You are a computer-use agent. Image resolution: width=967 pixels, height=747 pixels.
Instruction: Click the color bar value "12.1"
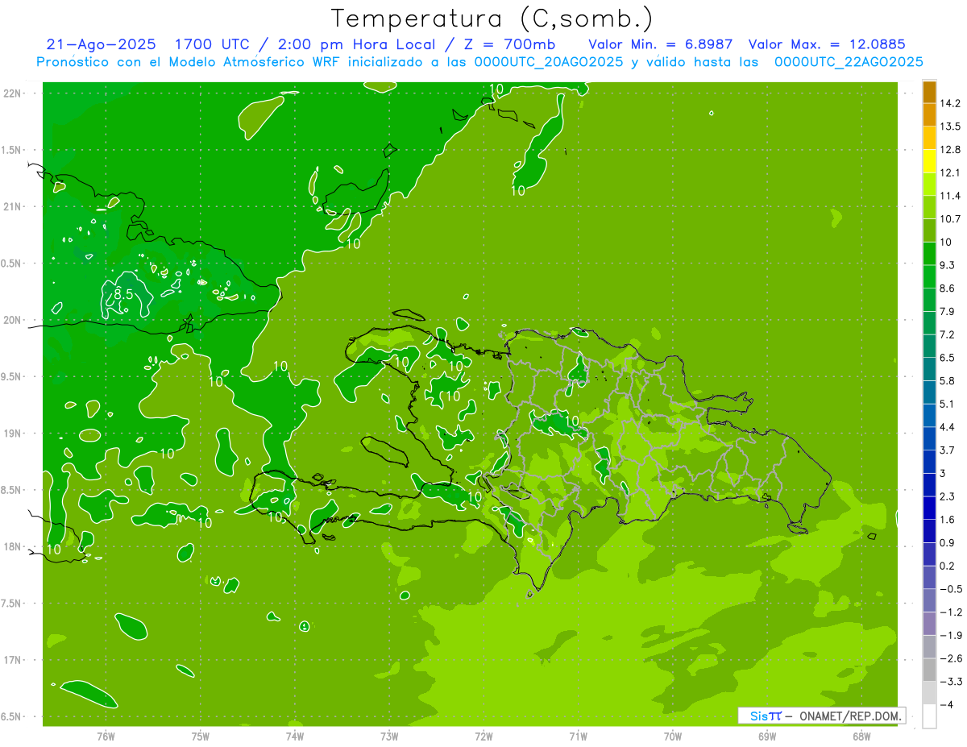pos(950,173)
